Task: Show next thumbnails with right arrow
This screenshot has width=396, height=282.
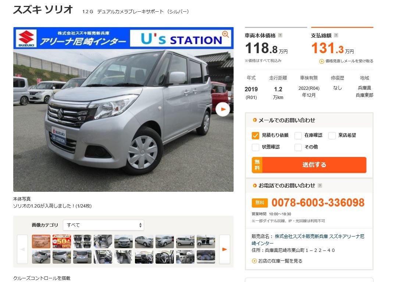Action: (x=225, y=249)
